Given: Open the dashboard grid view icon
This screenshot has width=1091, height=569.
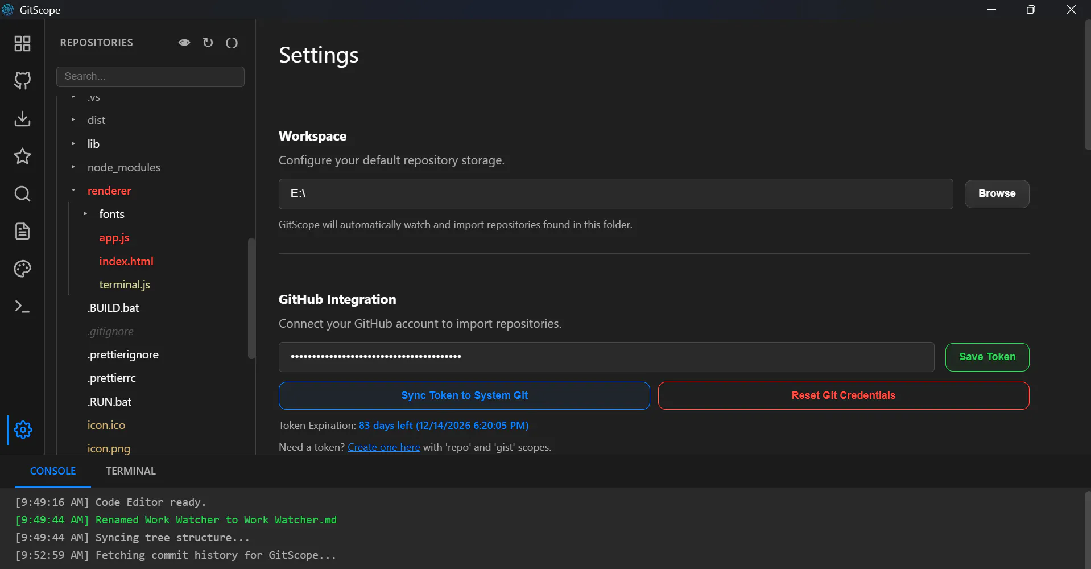Looking at the screenshot, I should [x=22, y=43].
